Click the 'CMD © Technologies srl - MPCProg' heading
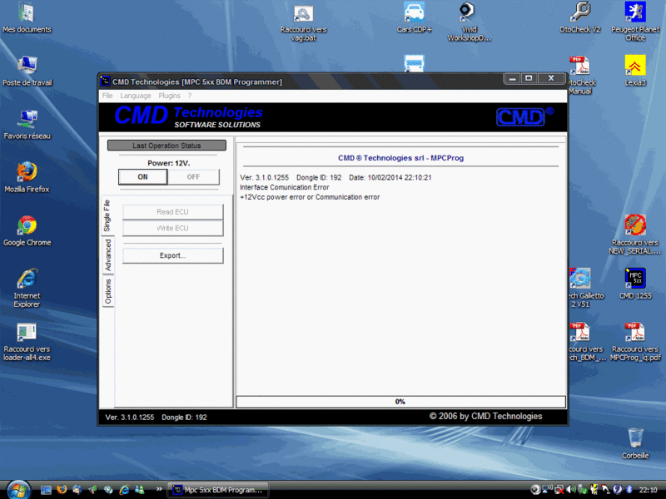The width and height of the screenshot is (666, 499). point(400,158)
